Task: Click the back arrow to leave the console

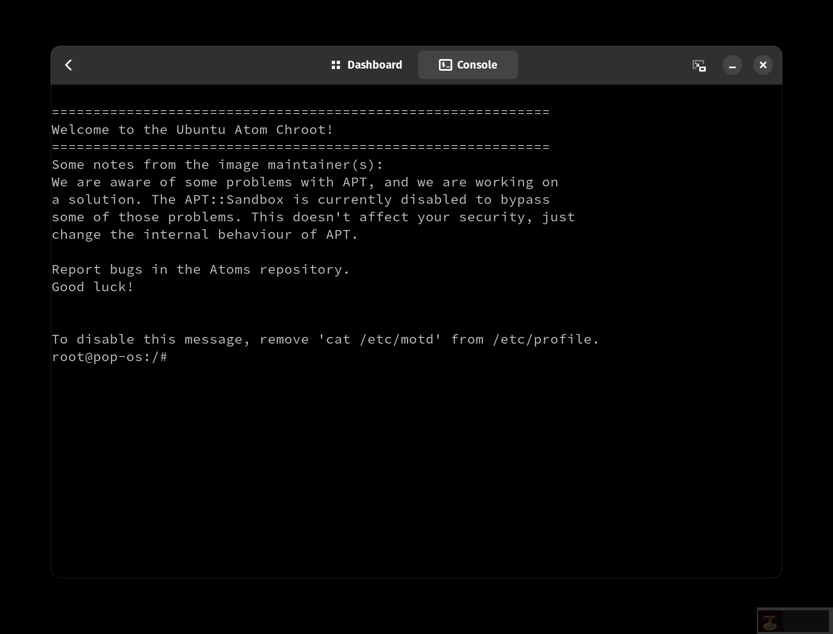Action: 69,64
